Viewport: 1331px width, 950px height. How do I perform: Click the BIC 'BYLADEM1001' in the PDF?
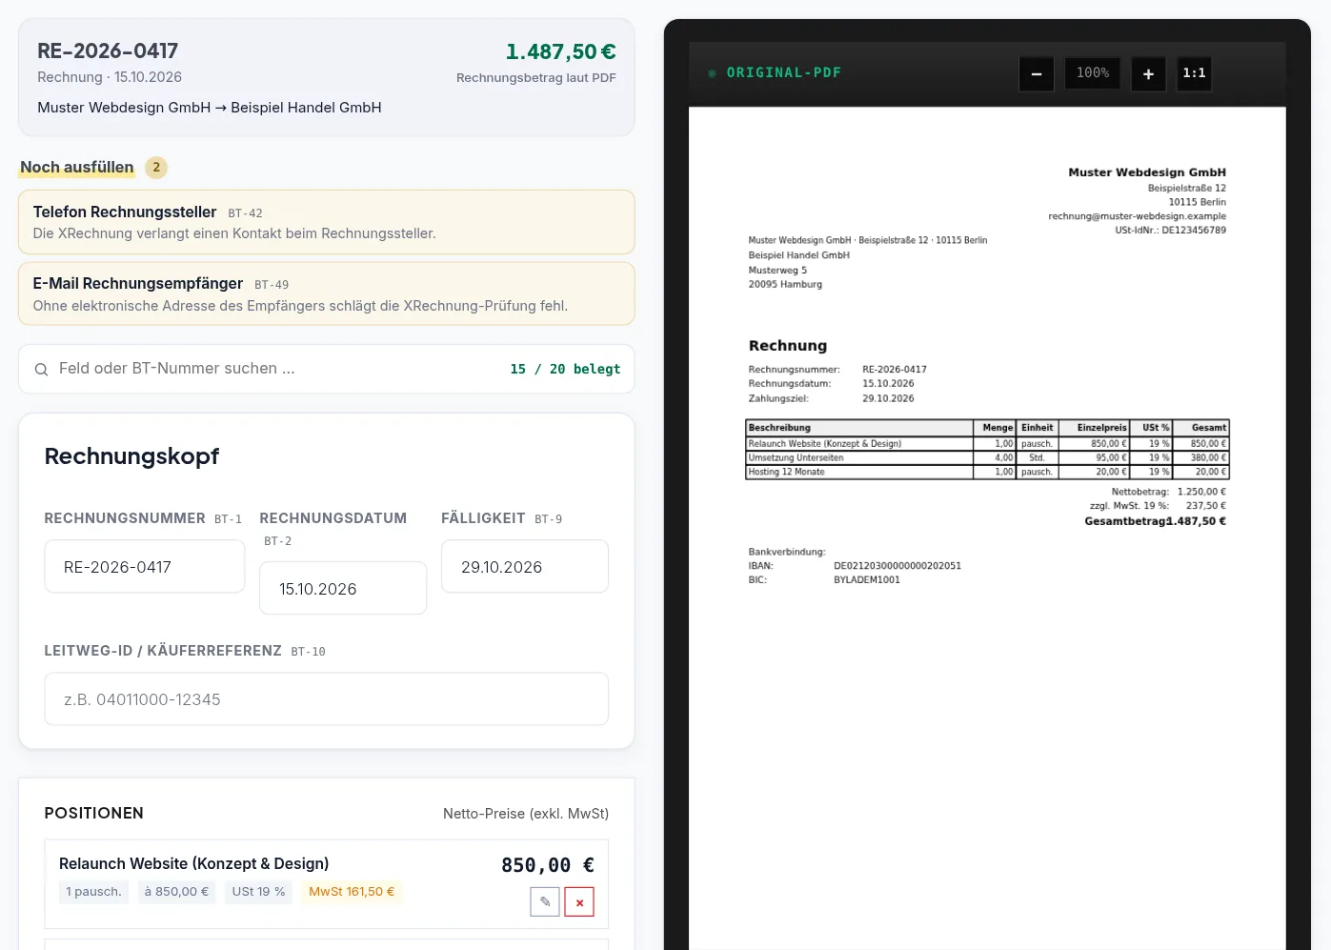coord(867,580)
